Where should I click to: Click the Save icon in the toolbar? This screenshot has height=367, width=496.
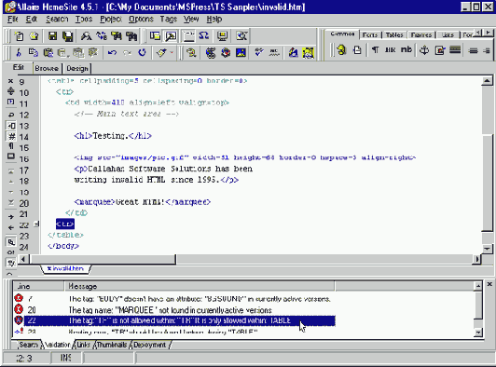[52, 36]
